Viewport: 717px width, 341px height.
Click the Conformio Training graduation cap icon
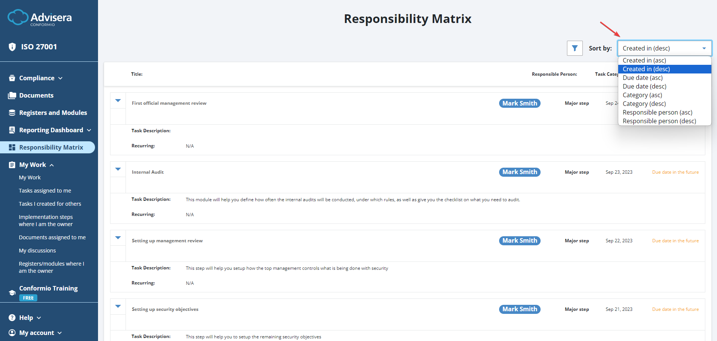click(x=12, y=292)
